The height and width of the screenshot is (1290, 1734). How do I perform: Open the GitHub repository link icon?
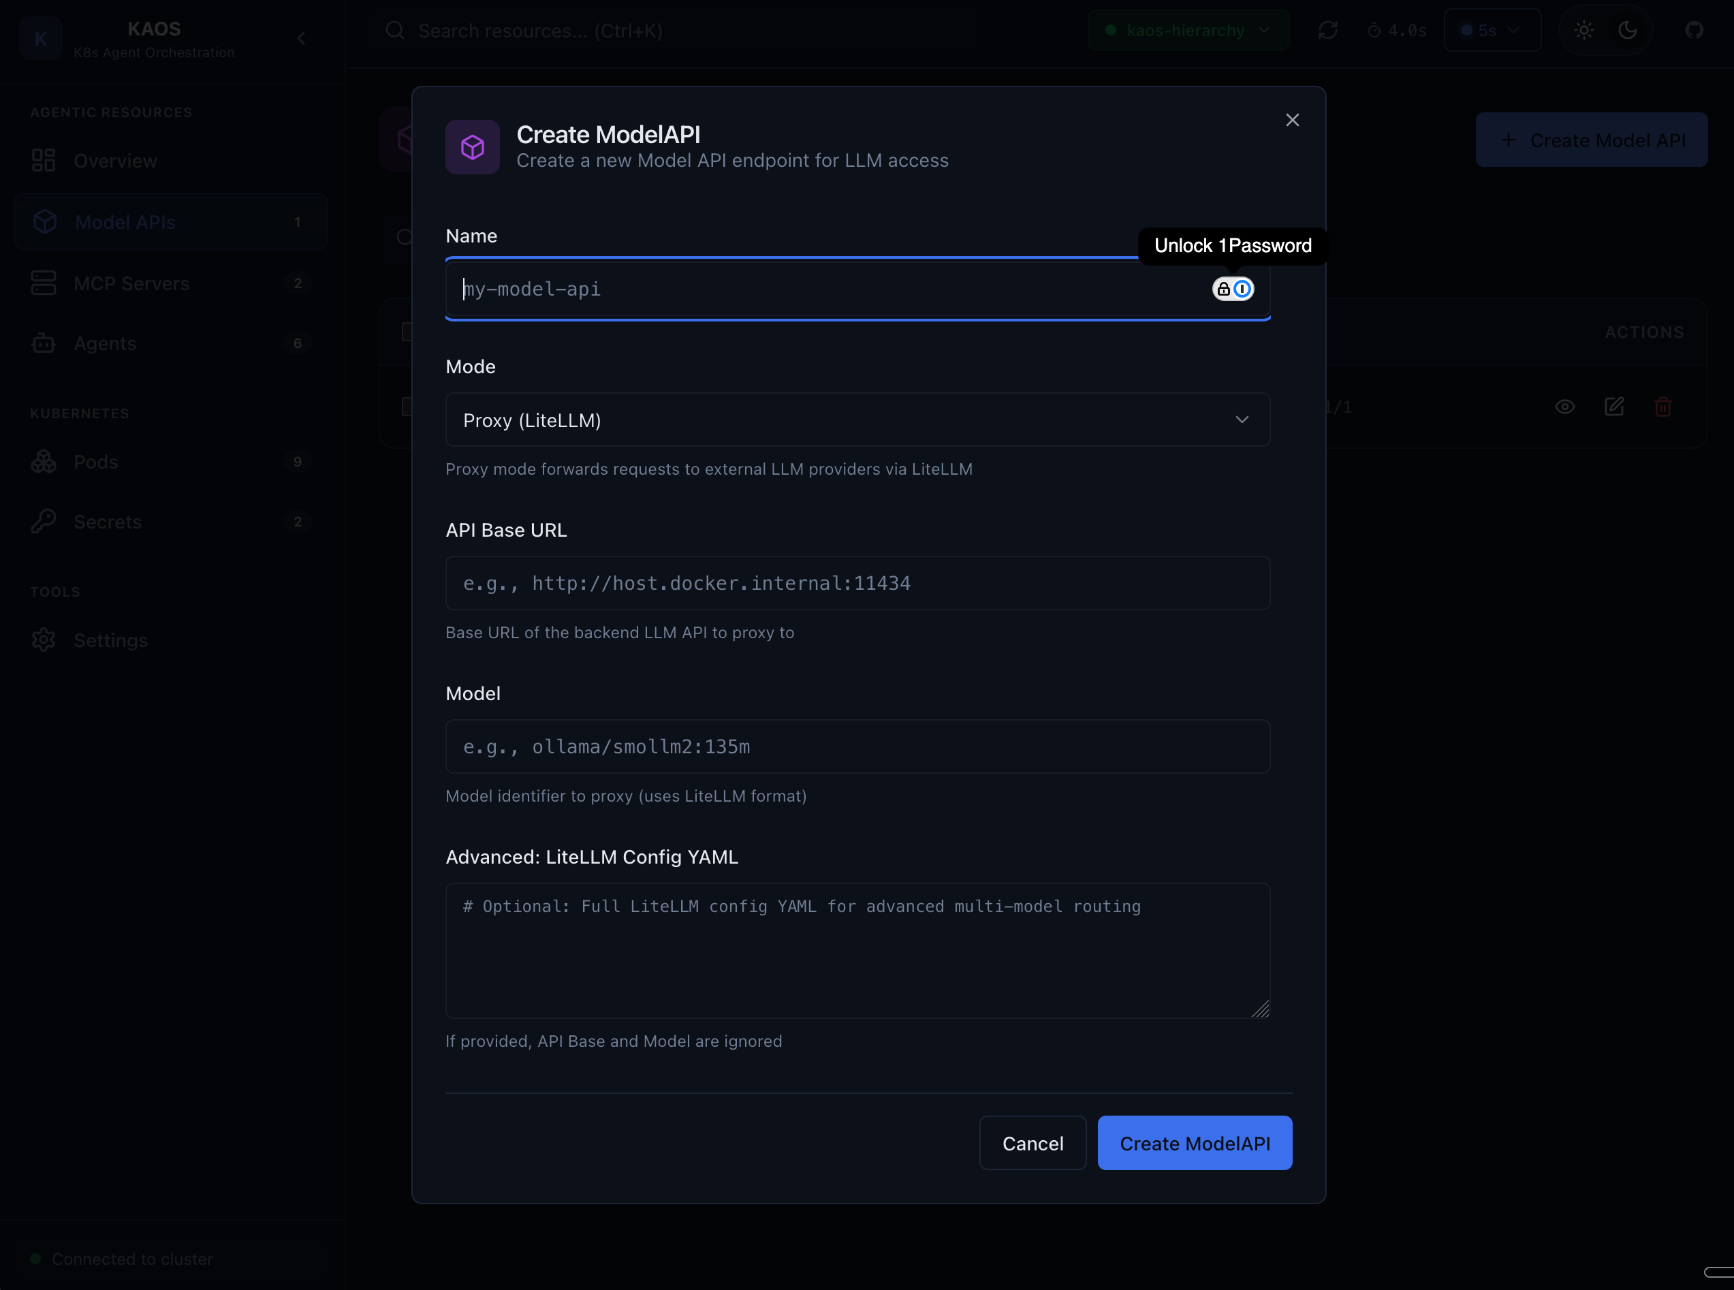(x=1694, y=30)
